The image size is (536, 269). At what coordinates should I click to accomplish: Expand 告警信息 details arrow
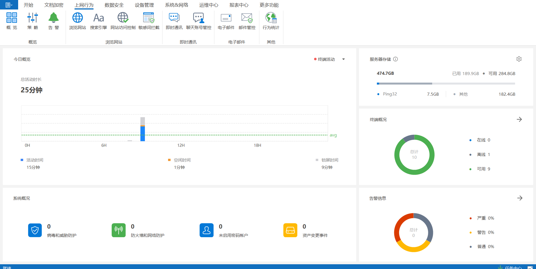point(520,198)
